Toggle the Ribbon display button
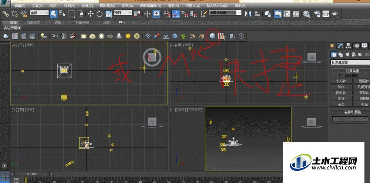The height and width of the screenshot is (183, 370). [278, 14]
